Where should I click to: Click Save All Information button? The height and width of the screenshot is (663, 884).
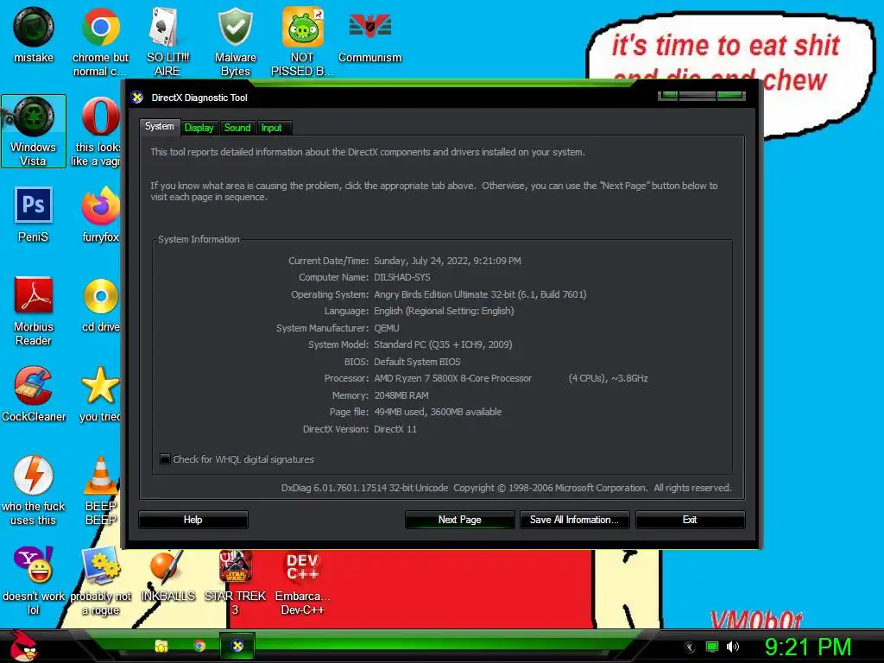pos(574,520)
